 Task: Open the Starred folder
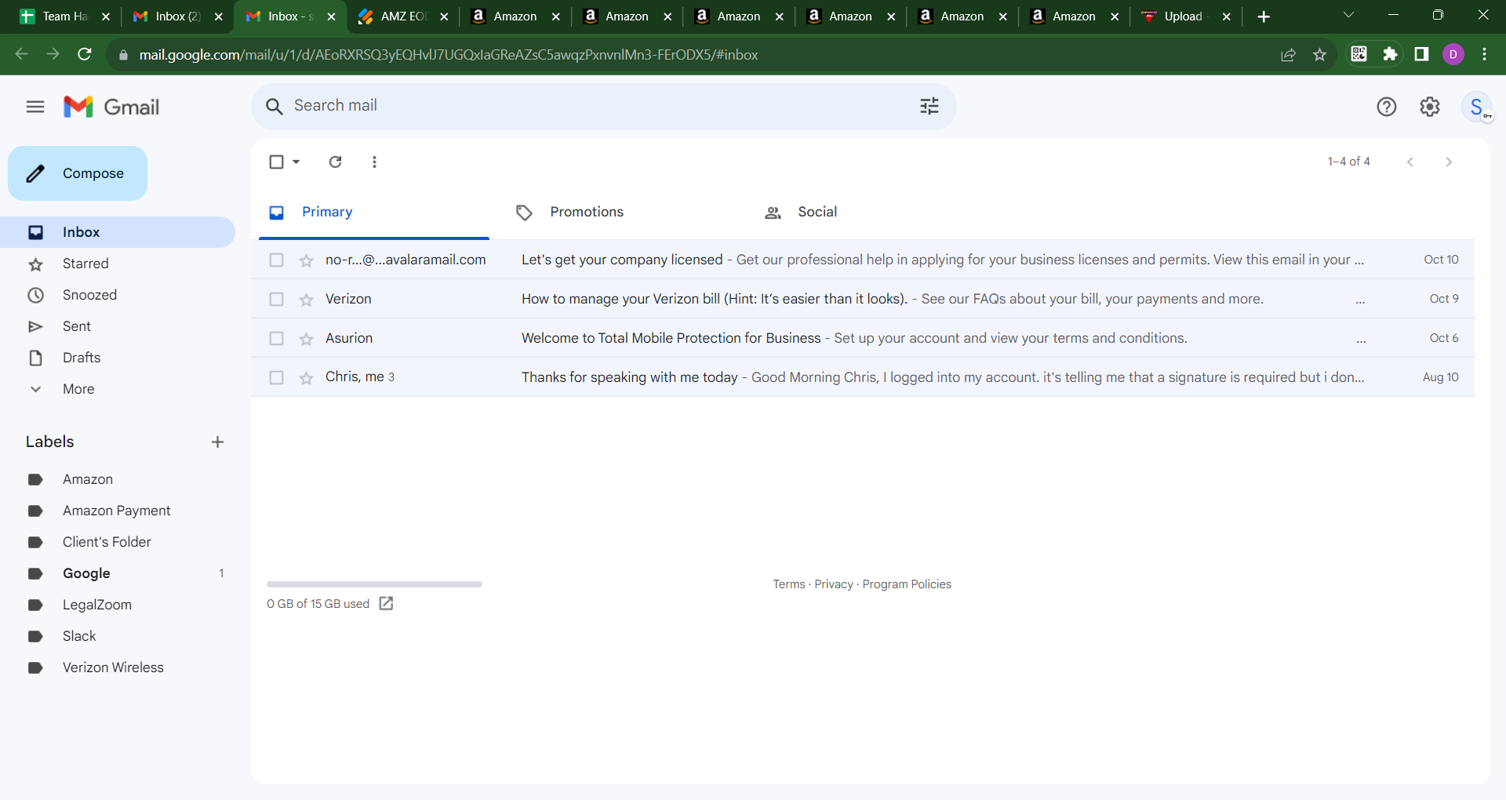(x=118, y=264)
